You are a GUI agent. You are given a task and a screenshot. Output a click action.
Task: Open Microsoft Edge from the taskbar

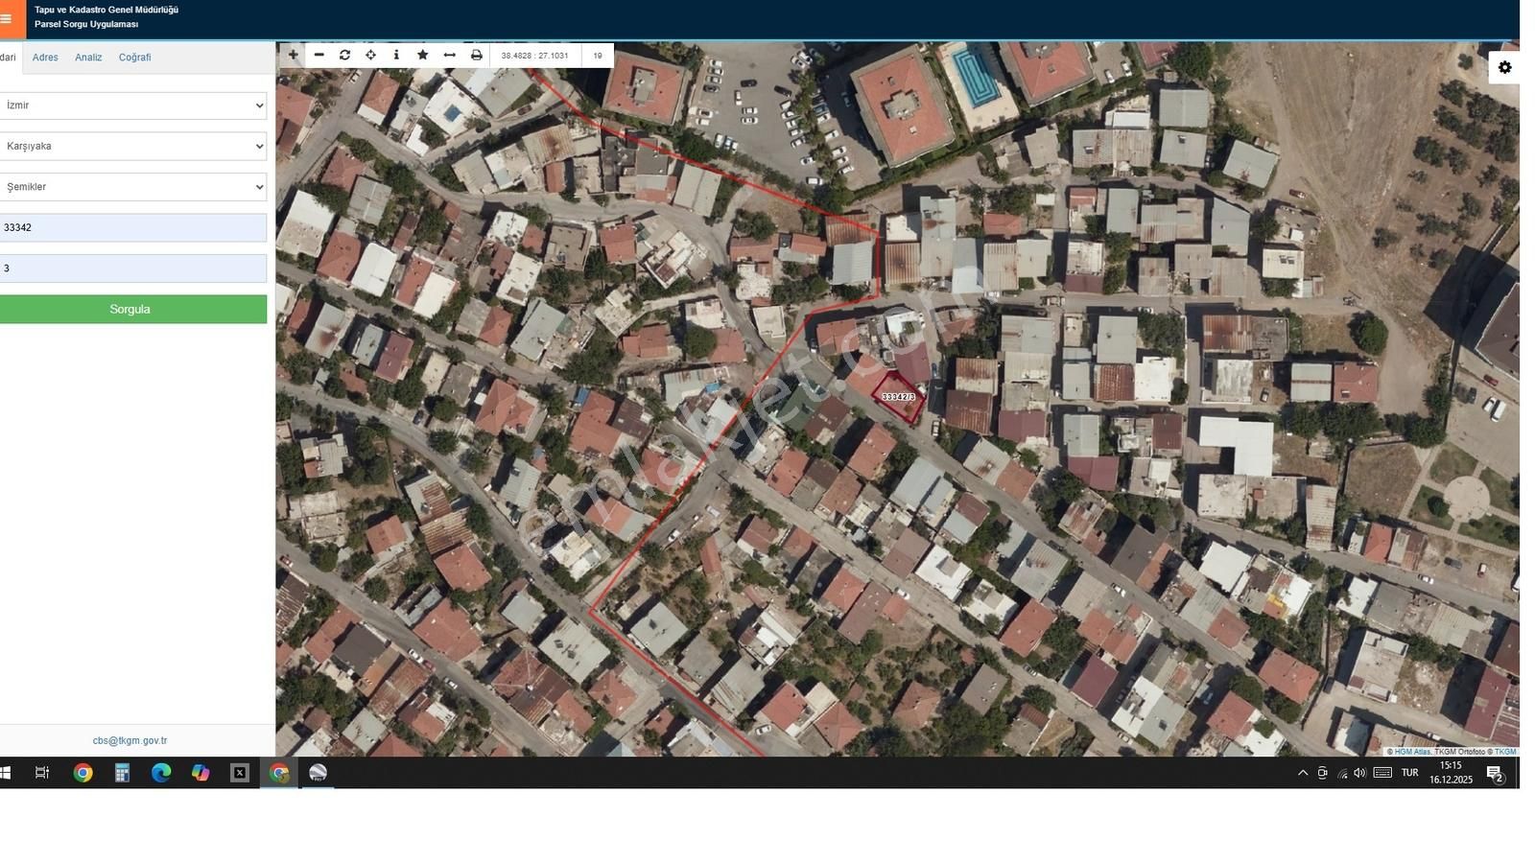tap(161, 773)
